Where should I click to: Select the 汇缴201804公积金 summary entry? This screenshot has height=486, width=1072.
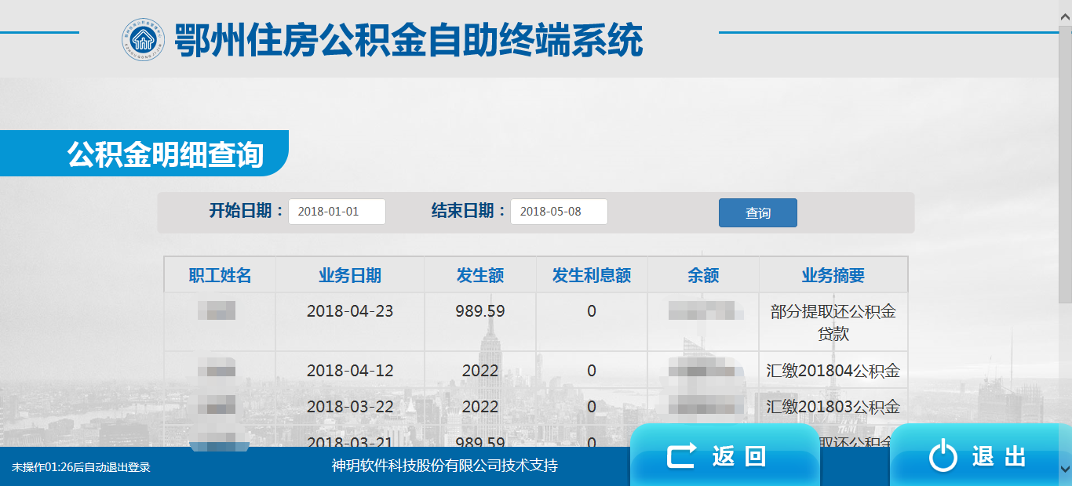(833, 371)
